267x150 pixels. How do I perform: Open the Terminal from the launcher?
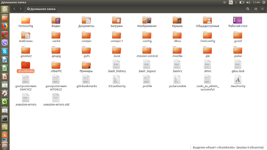(5, 119)
